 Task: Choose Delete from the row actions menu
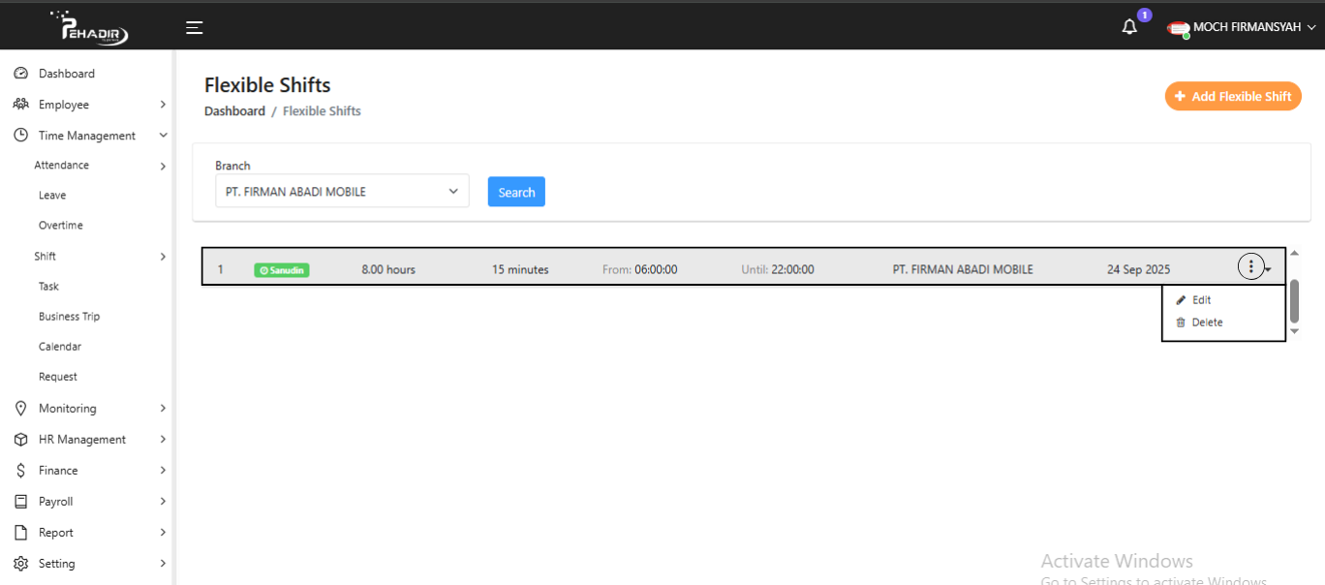[x=1206, y=323]
